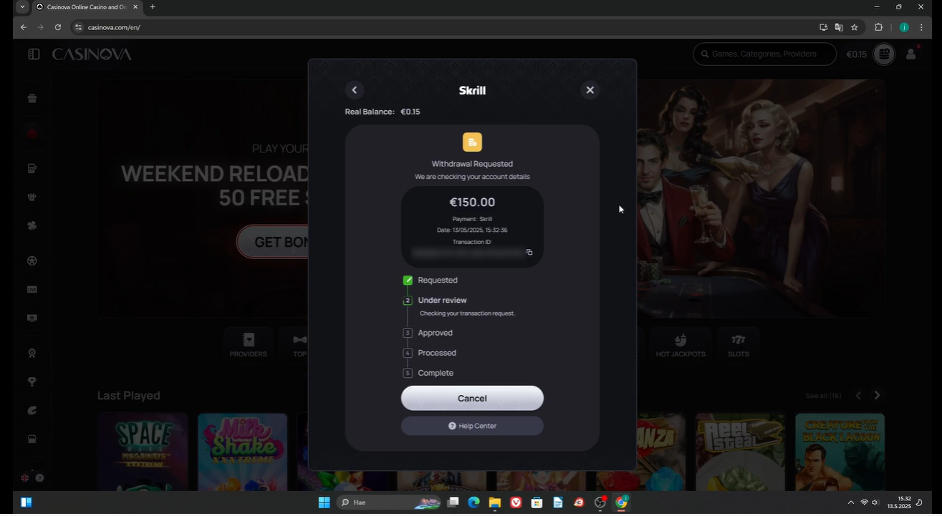942x516 pixels.
Task: Click the €0.15 header balance
Action: 856,54
